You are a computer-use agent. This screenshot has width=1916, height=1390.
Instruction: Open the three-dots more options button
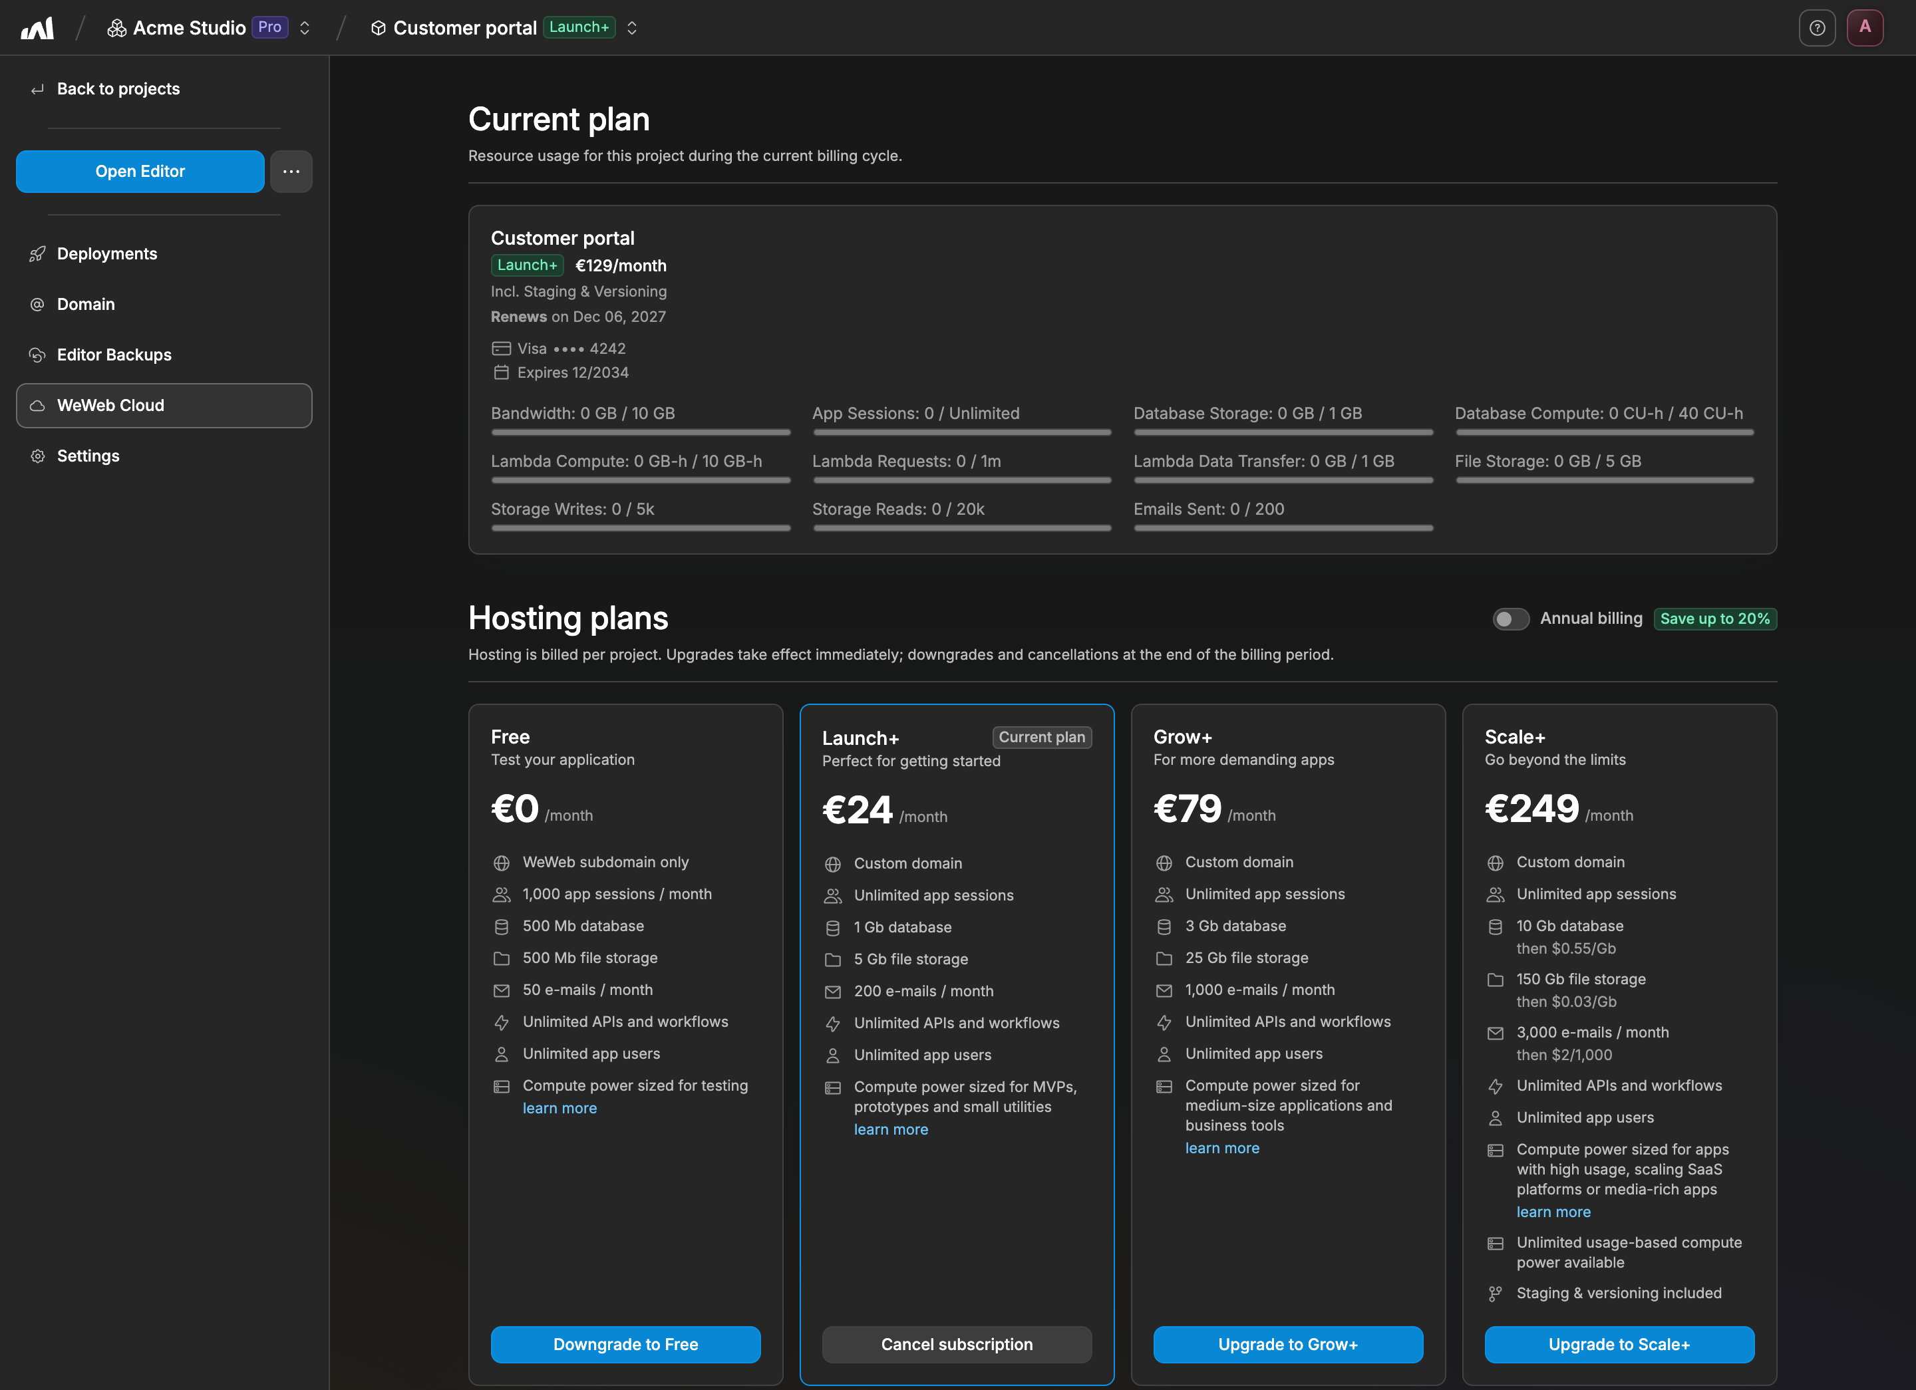pyautogui.click(x=291, y=172)
